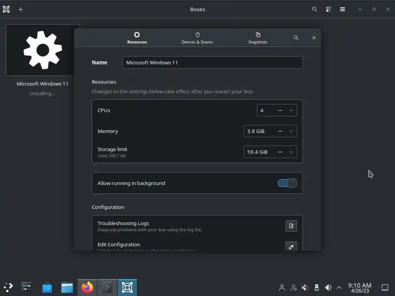Launch Discover software store from taskbar

(47, 288)
